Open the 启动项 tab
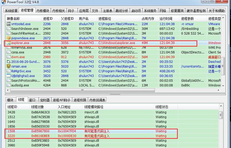The width and height of the screenshot is (231, 148). click(x=136, y=11)
